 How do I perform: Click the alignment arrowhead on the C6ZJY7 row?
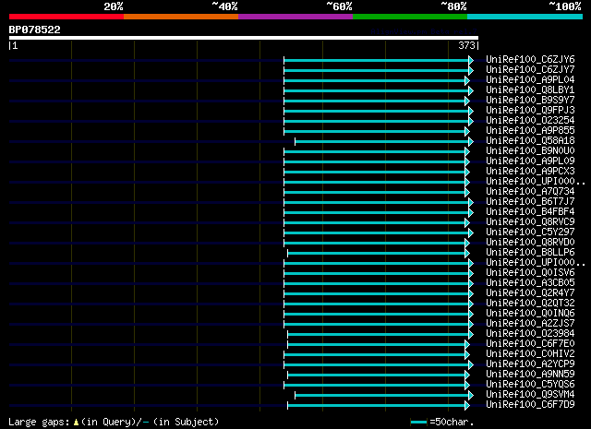pos(471,70)
